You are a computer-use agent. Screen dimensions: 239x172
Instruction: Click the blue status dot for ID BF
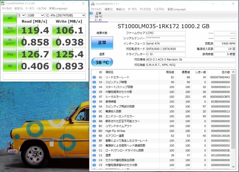94,141
